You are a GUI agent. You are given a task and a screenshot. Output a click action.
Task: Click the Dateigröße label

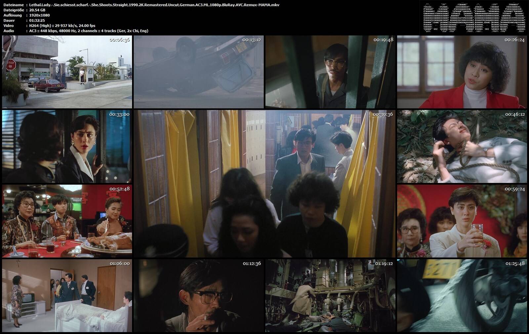point(14,10)
